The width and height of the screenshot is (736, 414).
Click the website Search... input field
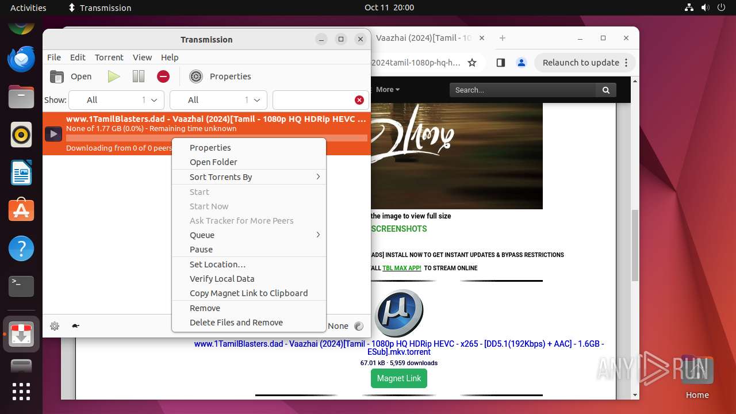click(523, 90)
